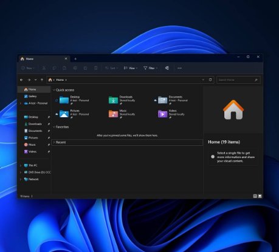Click the Copy toolbar icon
Screen dimensions: 279x252
[54, 68]
